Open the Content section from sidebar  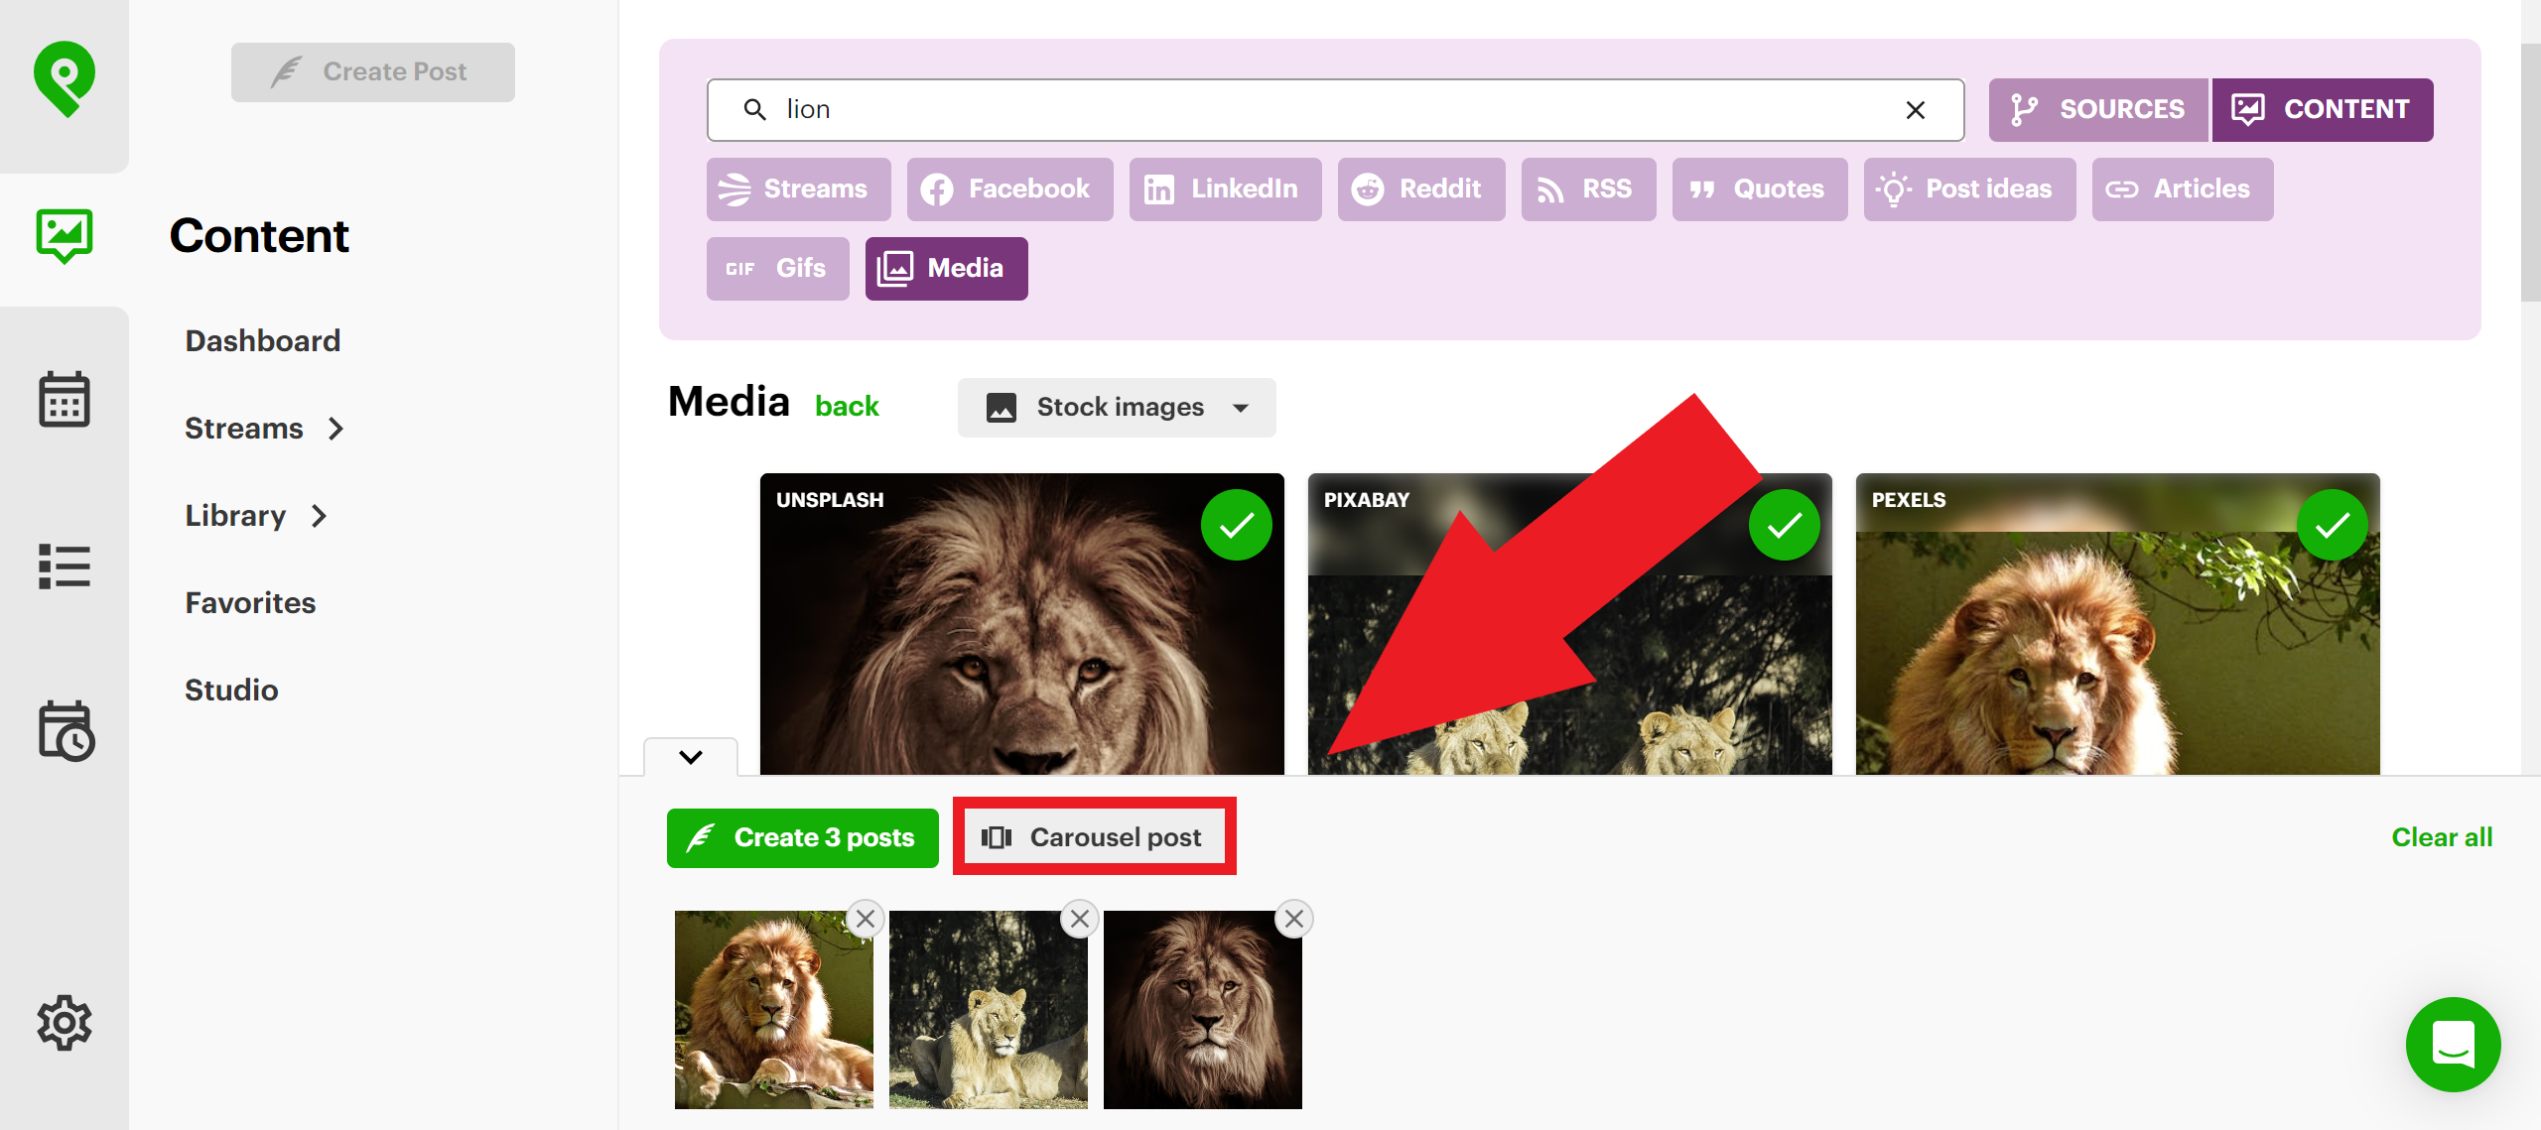(63, 235)
